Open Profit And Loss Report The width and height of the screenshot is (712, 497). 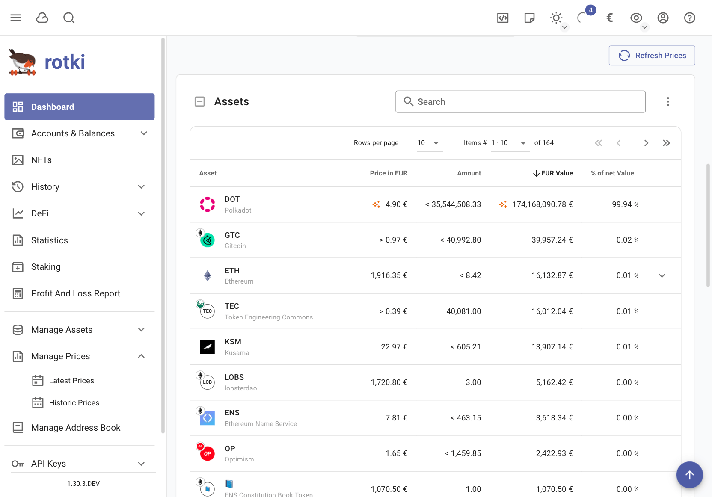click(80, 293)
